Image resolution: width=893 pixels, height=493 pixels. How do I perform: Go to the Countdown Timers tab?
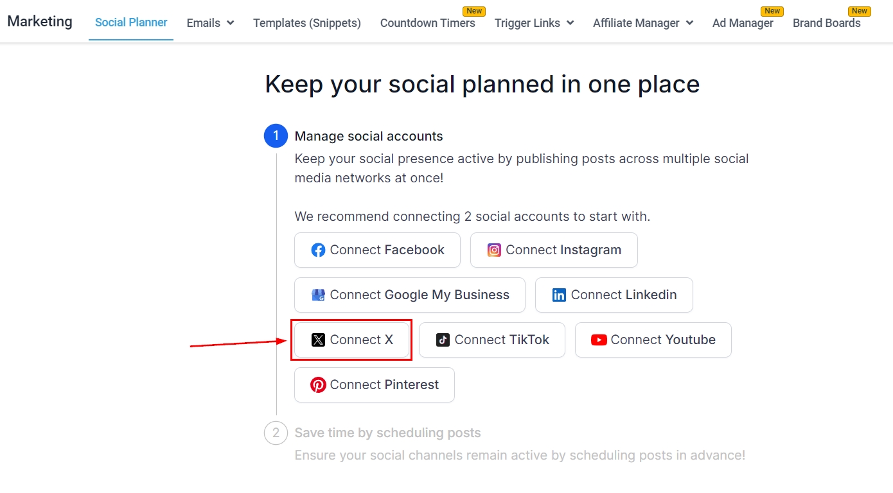(428, 23)
